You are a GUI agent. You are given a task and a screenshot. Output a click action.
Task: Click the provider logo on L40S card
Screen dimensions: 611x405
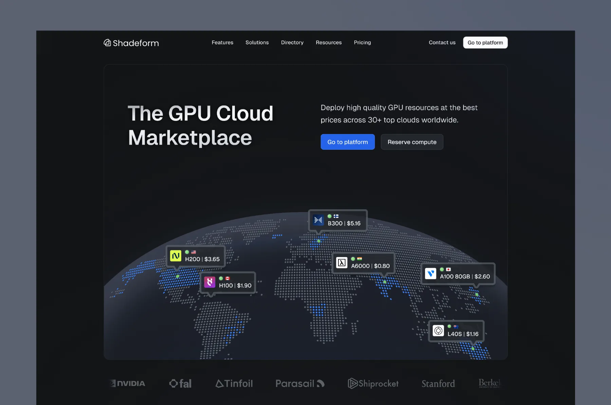coord(438,331)
